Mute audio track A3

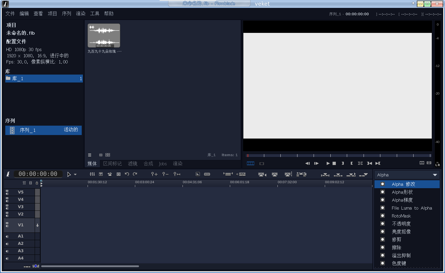pos(7,251)
